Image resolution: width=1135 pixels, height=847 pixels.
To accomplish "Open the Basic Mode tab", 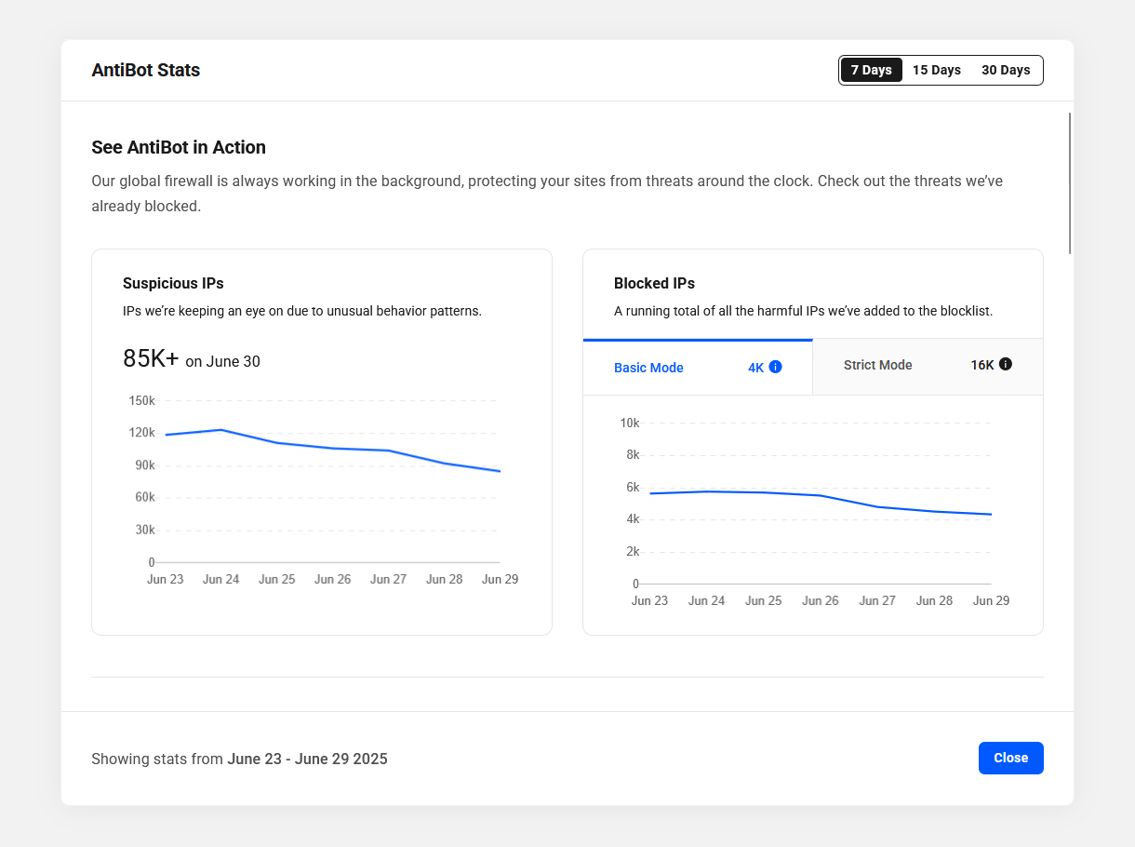I will pos(648,368).
